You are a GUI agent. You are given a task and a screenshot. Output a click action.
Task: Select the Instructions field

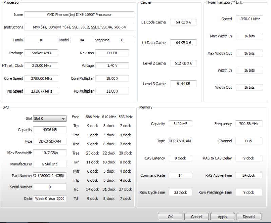79,27
